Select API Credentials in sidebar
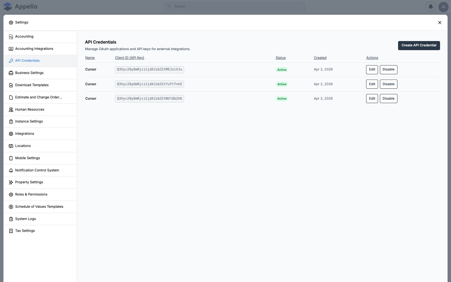Image resolution: width=451 pixels, height=282 pixels. coord(40,61)
